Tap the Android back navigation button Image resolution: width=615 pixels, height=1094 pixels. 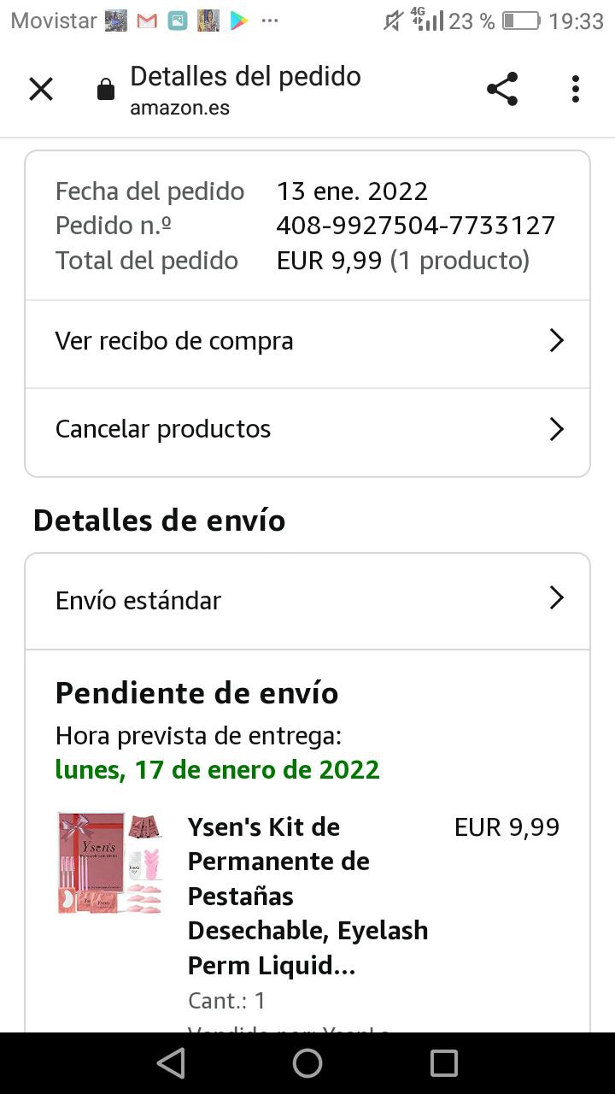(171, 1063)
